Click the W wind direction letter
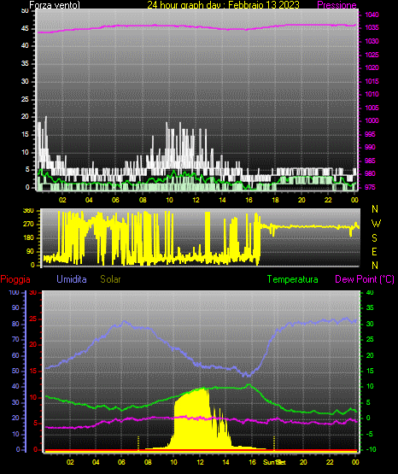The height and width of the screenshot is (474, 398). point(376,224)
